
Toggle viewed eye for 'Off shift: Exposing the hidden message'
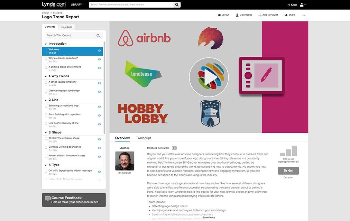coord(99,172)
